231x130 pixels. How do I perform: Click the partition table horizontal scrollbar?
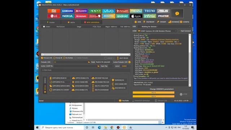coord(86,55)
